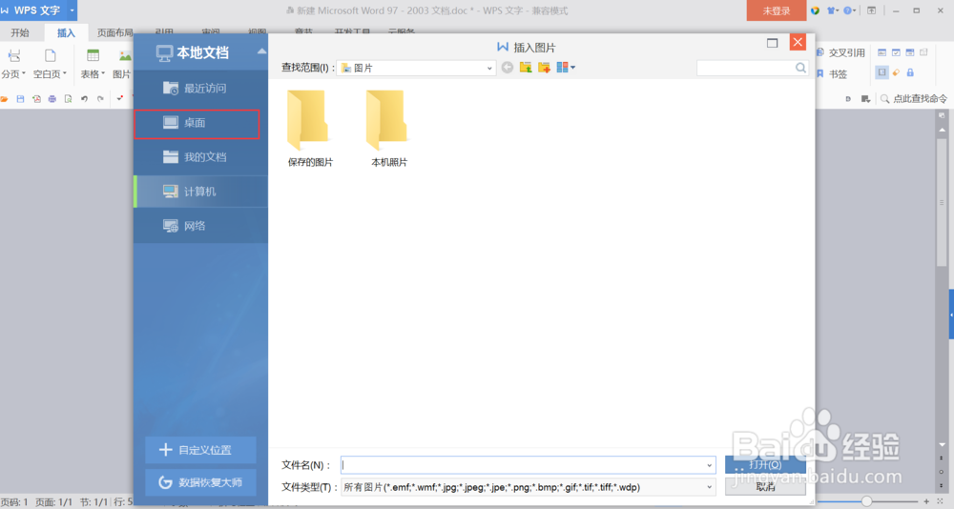This screenshot has width=954, height=509.
Task: Open the 本机照片 folder
Action: point(389,129)
